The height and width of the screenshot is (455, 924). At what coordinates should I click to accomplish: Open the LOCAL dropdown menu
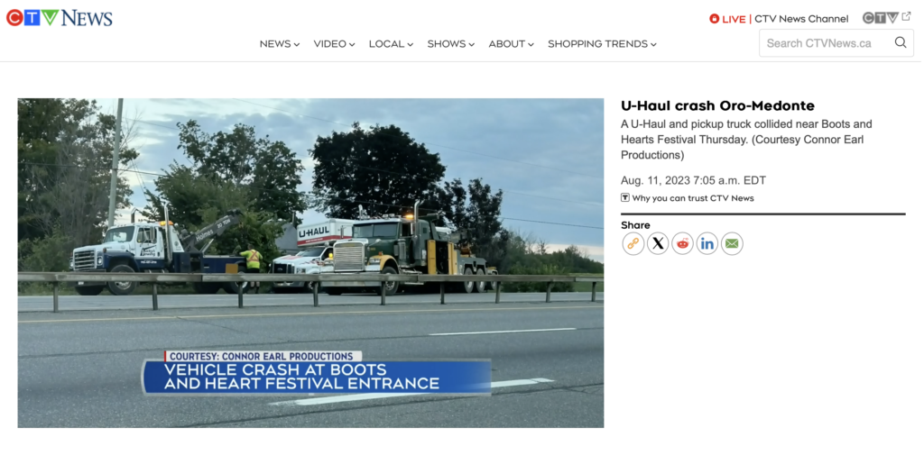click(x=392, y=44)
